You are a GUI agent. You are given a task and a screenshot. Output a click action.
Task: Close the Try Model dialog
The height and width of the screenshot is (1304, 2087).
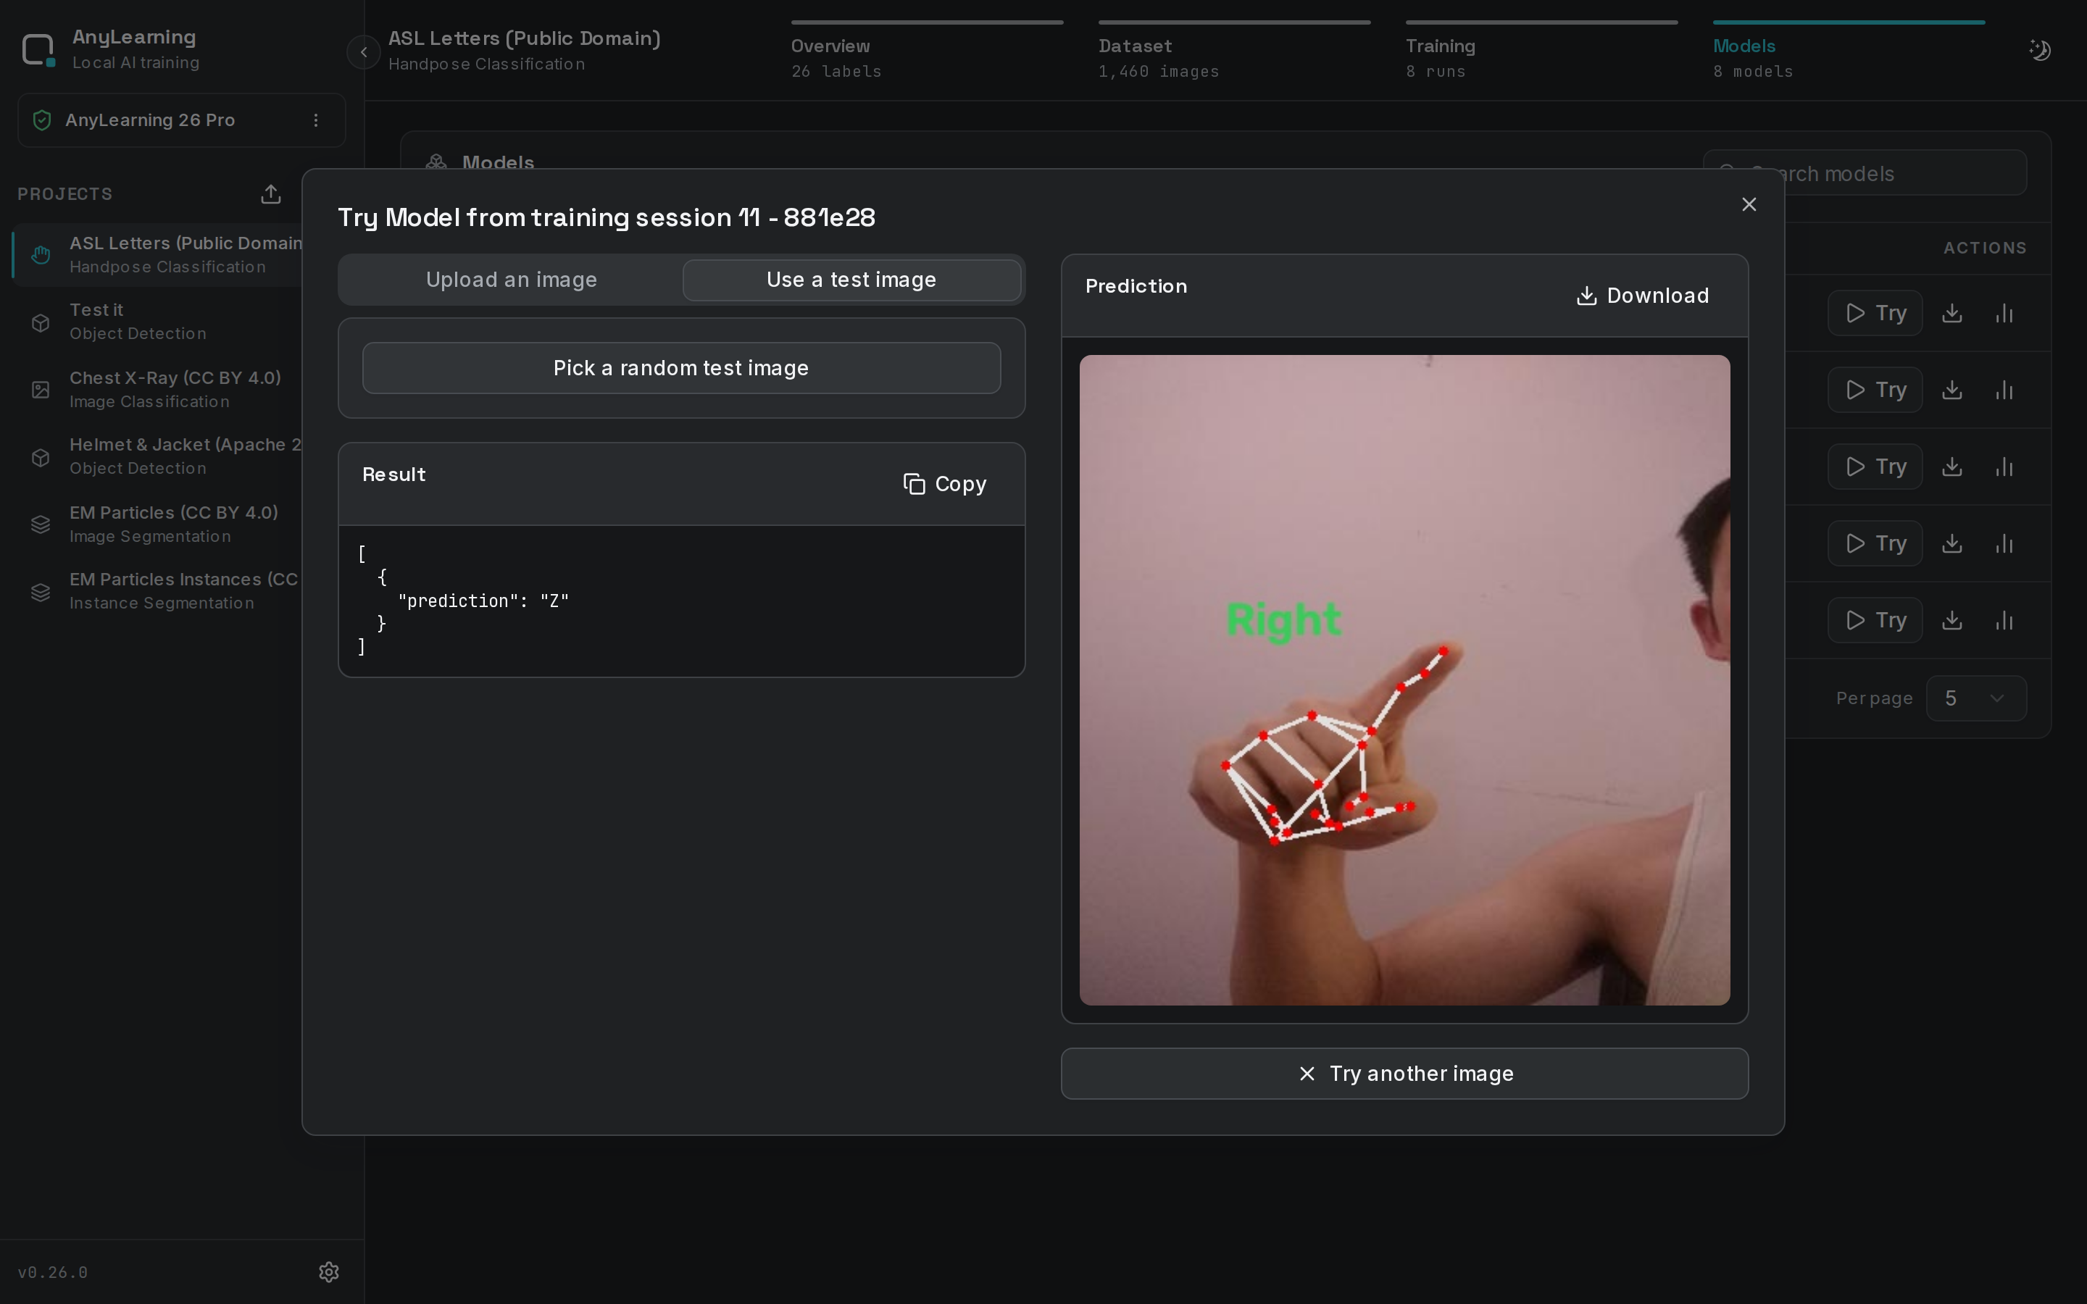1749,204
